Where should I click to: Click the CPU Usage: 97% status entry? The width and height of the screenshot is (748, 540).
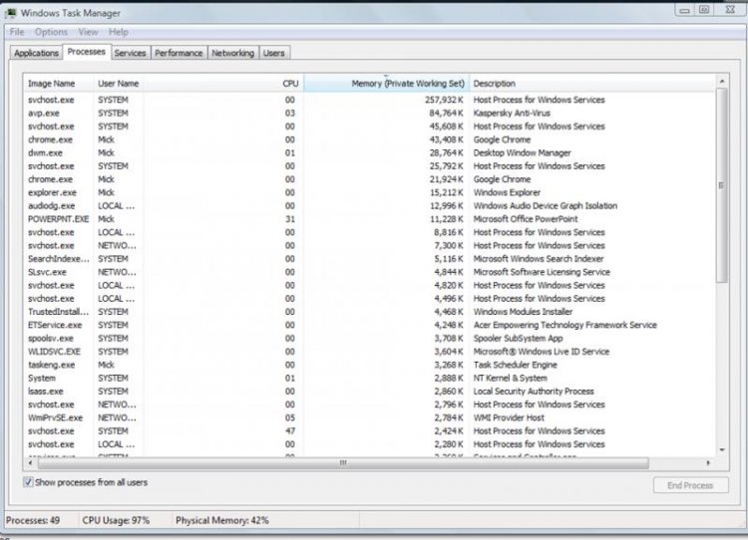tap(116, 520)
